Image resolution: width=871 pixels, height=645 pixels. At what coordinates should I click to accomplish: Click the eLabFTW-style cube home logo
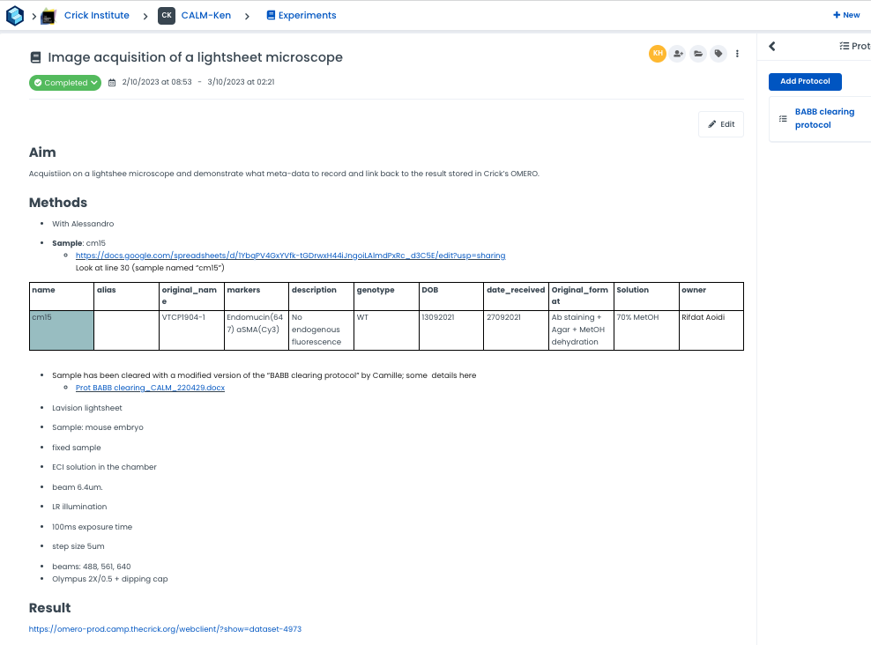click(14, 15)
